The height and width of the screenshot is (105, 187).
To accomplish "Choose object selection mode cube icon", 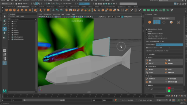I will [x=150, y=22].
